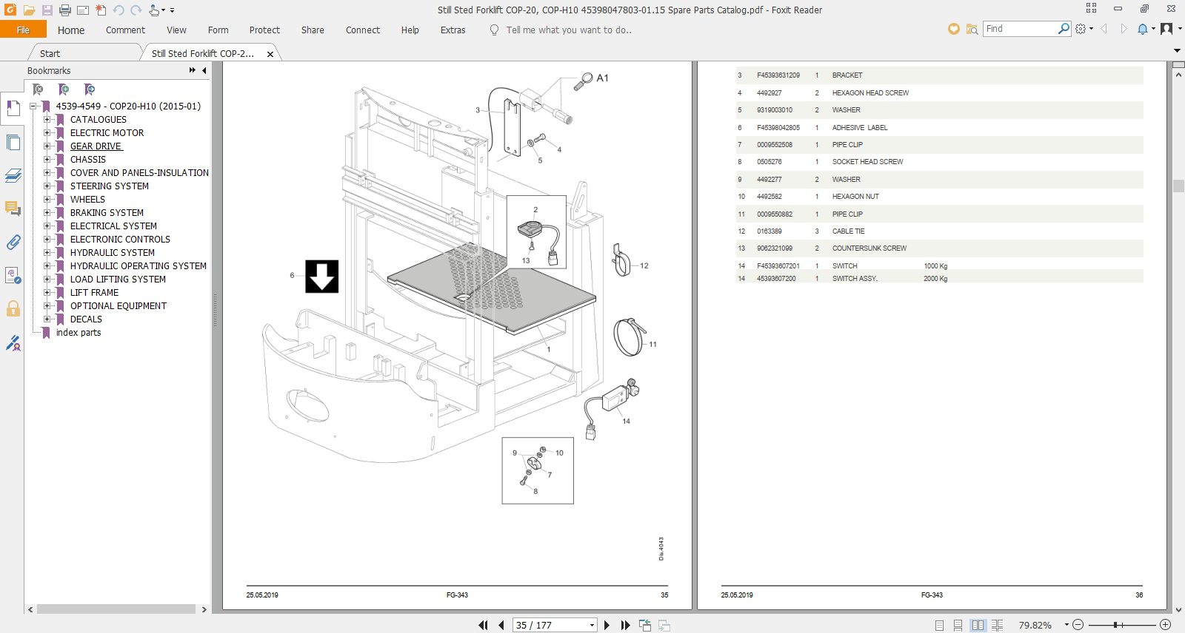The height and width of the screenshot is (633, 1185).
Task: Enable continuous facing page view mode
Action: point(997,625)
